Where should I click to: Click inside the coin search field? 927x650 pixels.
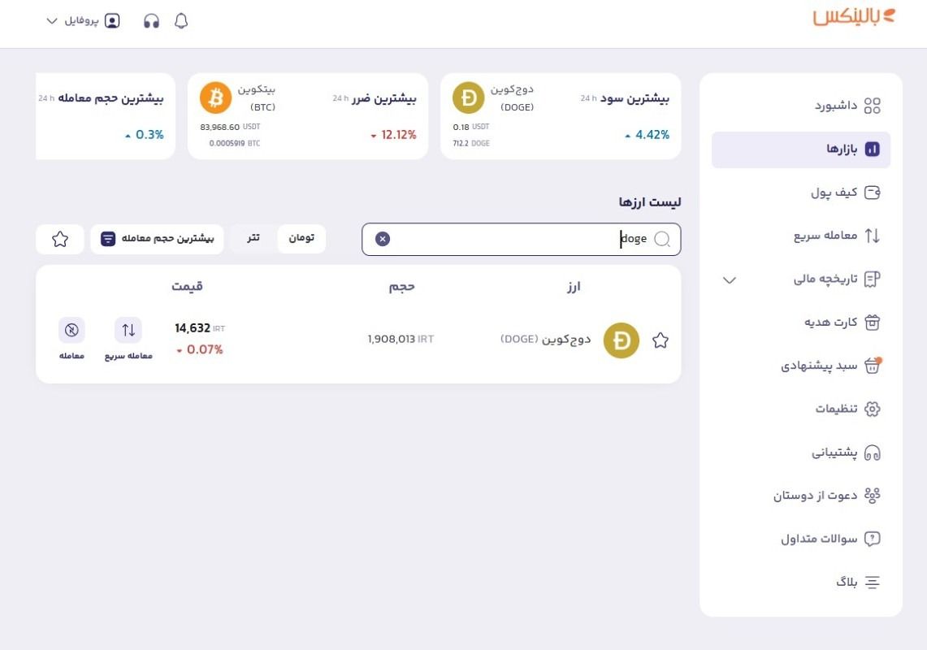(x=521, y=239)
